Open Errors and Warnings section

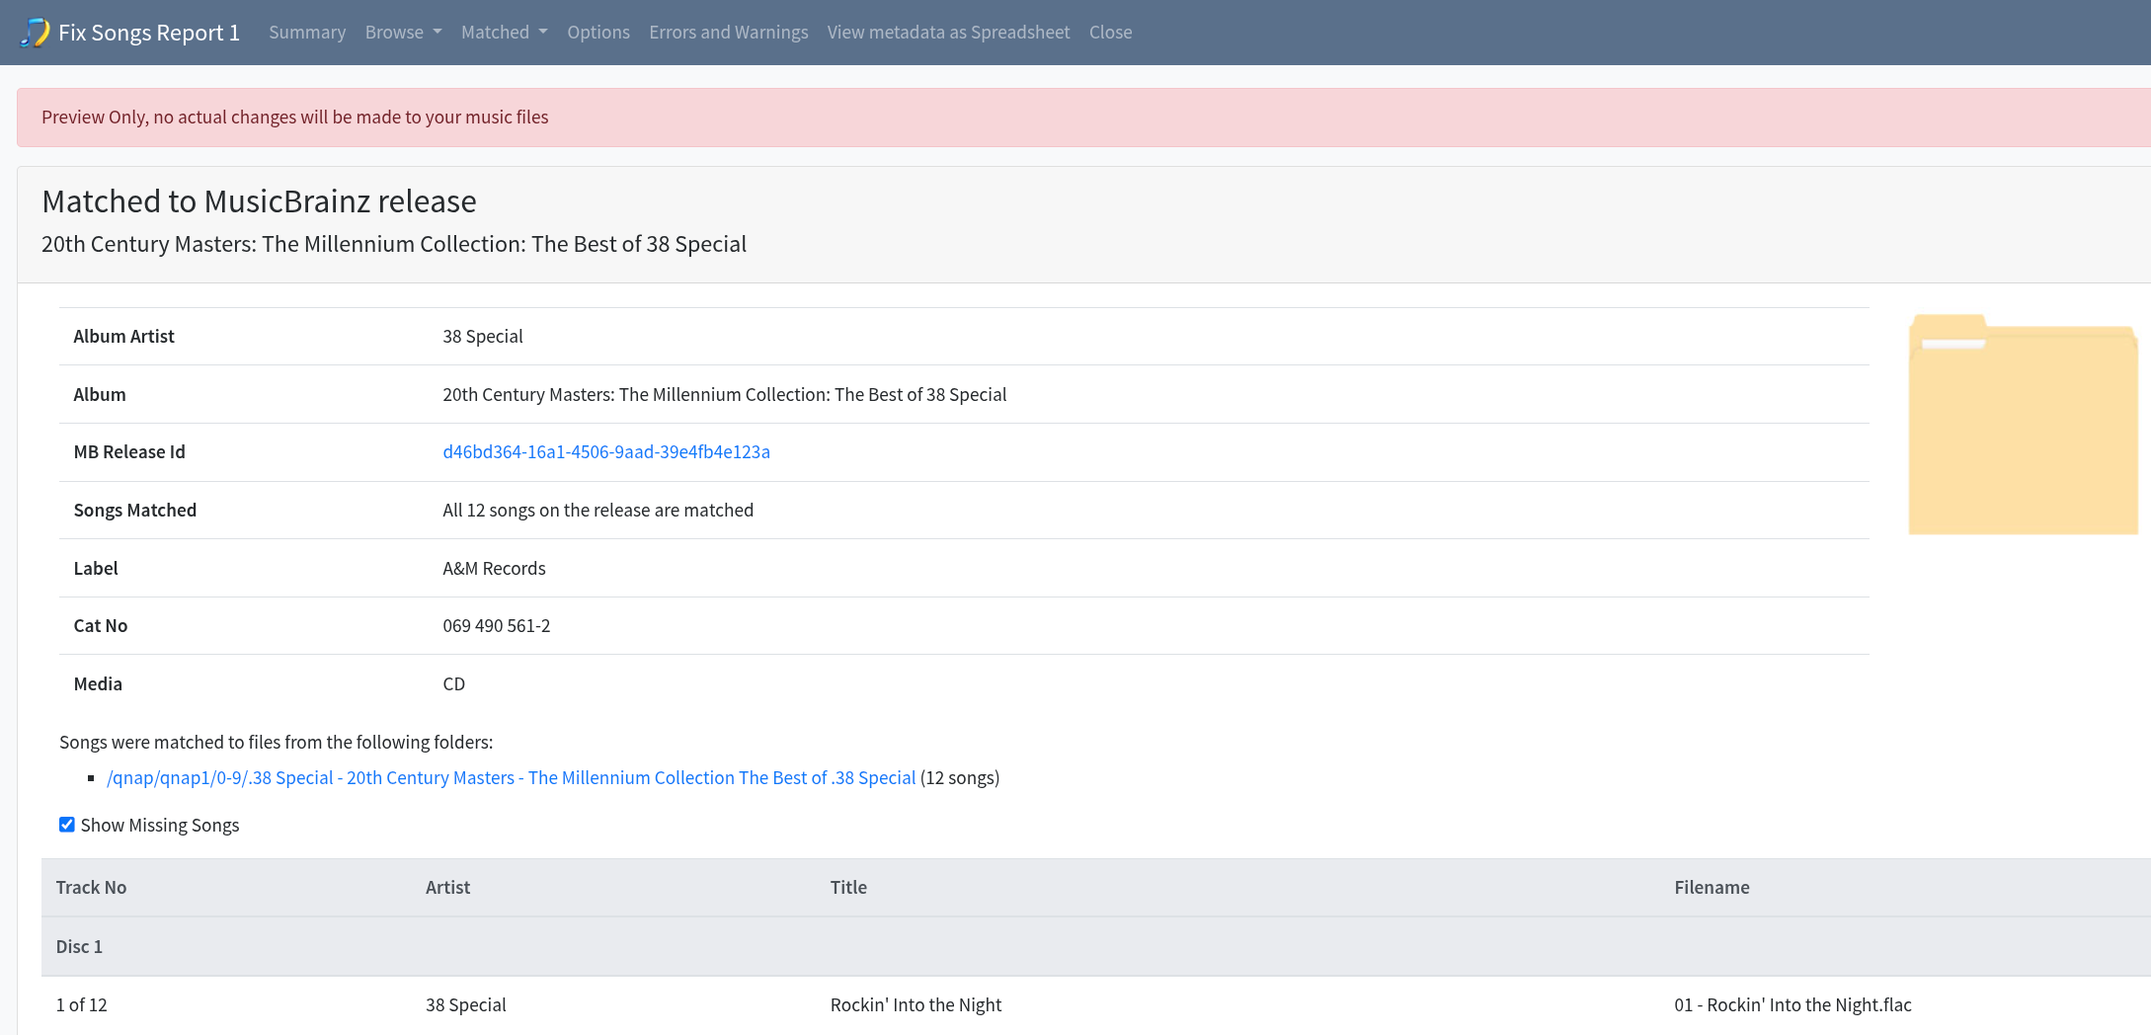[x=728, y=33]
